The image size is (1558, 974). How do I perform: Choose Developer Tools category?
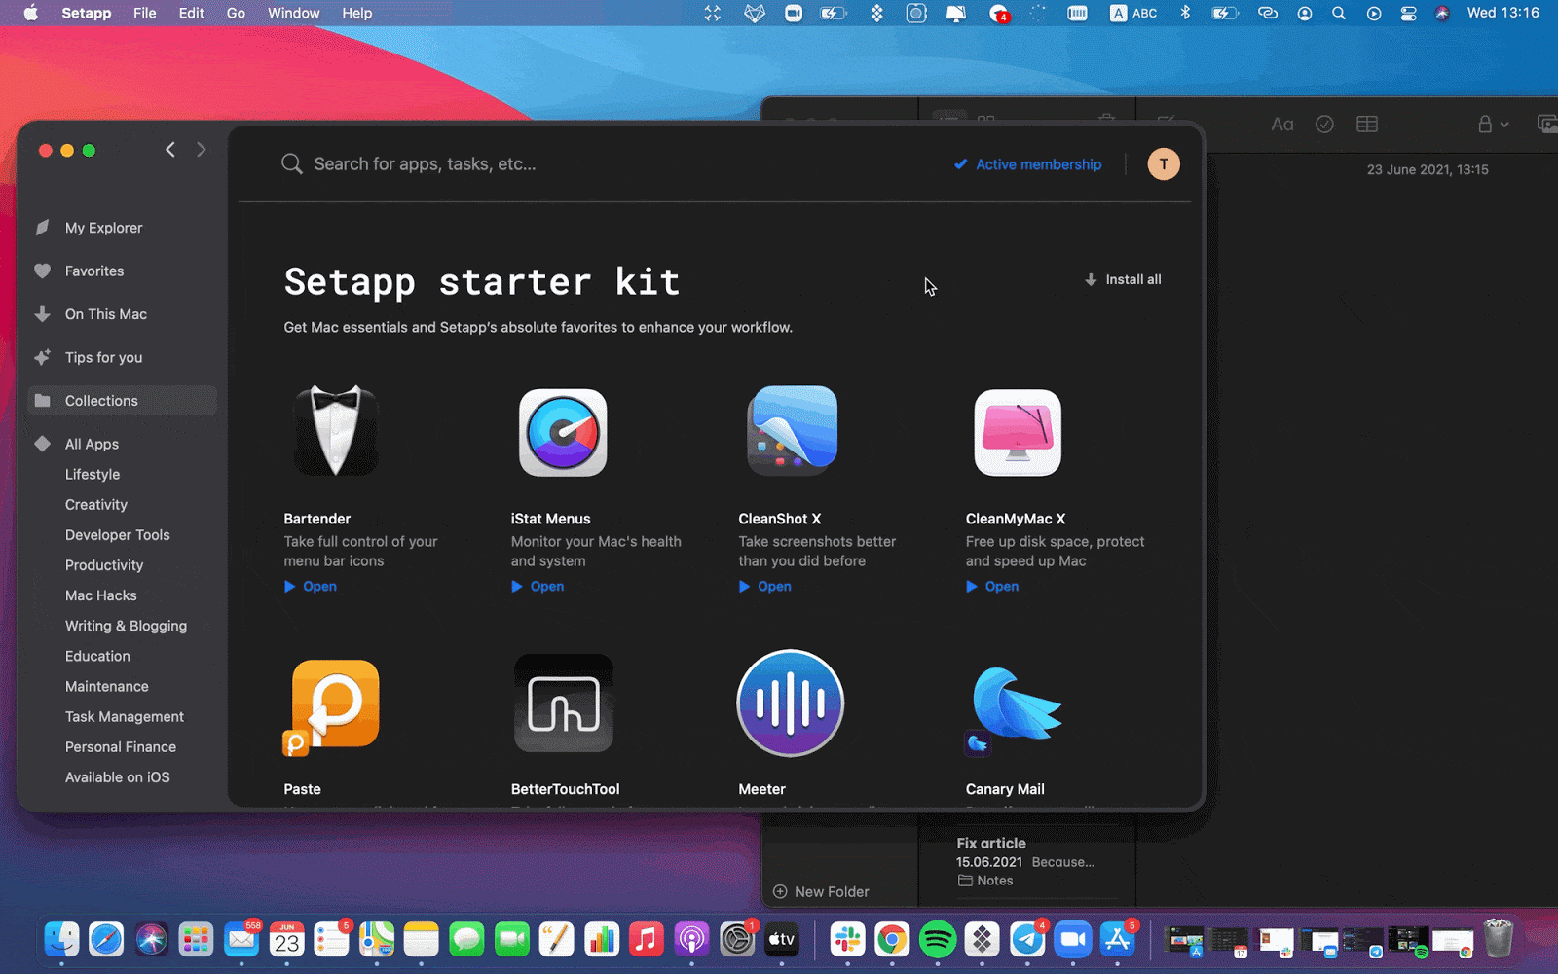click(117, 534)
